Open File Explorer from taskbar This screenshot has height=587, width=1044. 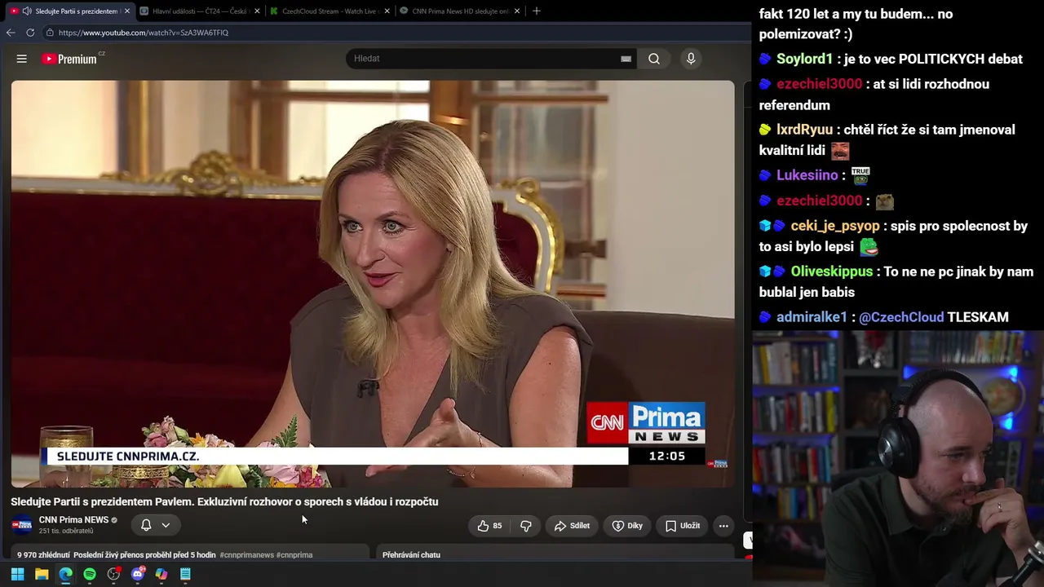pyautogui.click(x=42, y=574)
